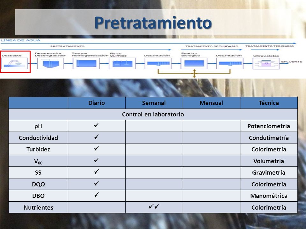
Task: Click the Decantación icon following Reactor Biológico
Action: [230, 63]
